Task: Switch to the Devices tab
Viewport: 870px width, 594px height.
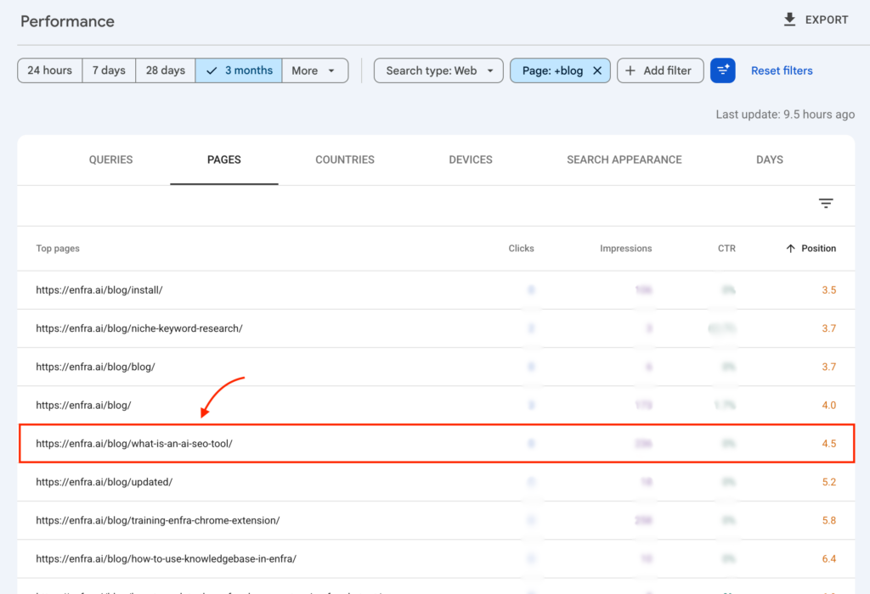Action: click(471, 160)
